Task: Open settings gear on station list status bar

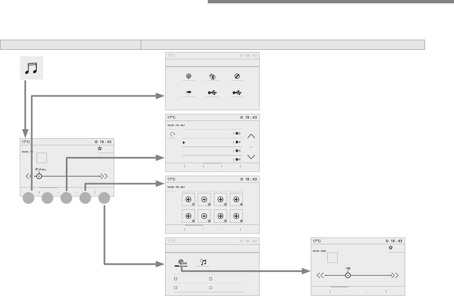Action: (x=241, y=118)
